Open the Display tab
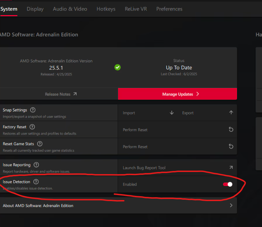 pyautogui.click(x=35, y=9)
